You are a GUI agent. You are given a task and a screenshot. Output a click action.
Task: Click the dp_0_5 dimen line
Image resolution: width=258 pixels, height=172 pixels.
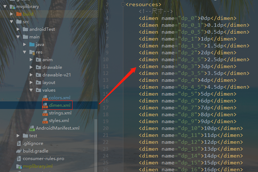pyautogui.click(x=194, y=32)
